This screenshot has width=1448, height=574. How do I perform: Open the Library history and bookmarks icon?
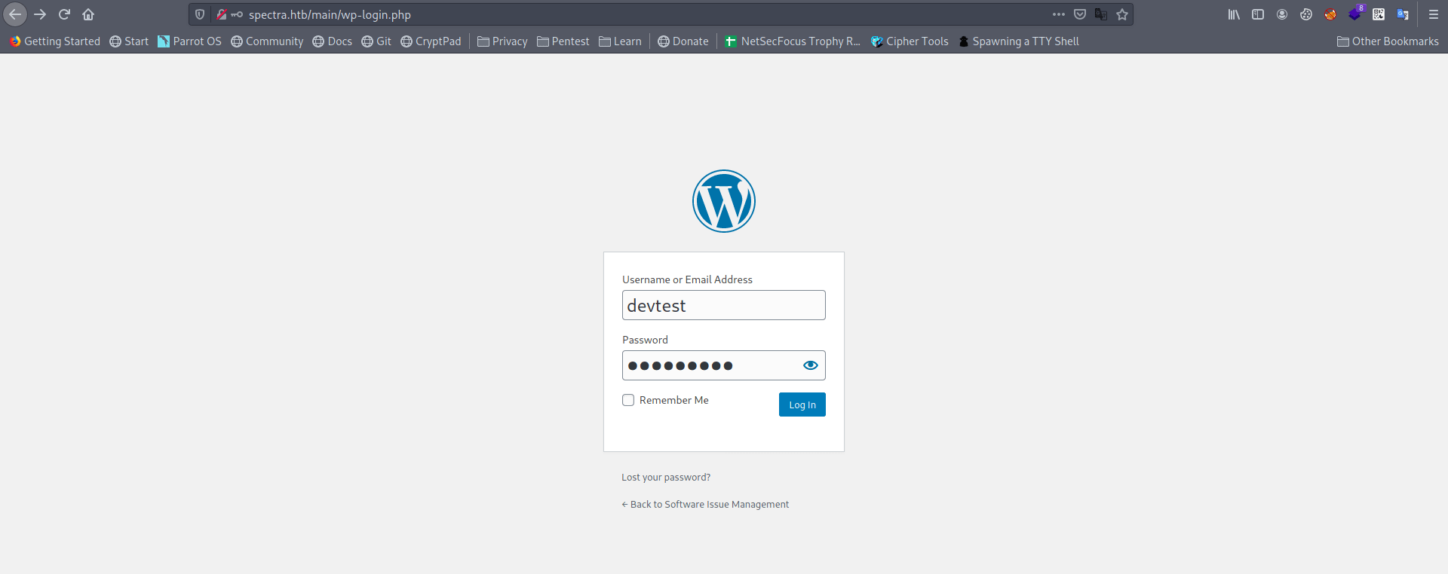pyautogui.click(x=1234, y=14)
